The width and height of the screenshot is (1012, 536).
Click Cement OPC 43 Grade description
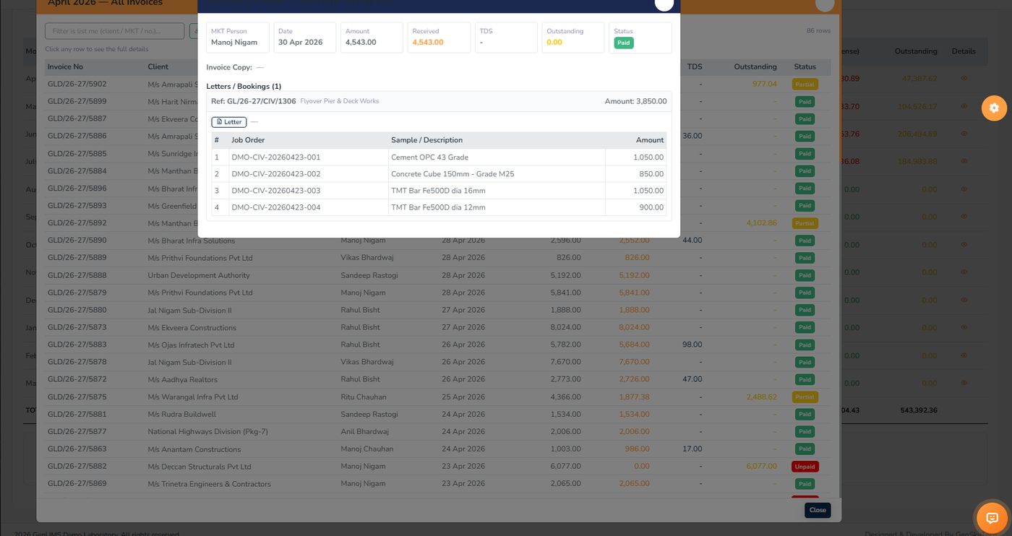[429, 157]
